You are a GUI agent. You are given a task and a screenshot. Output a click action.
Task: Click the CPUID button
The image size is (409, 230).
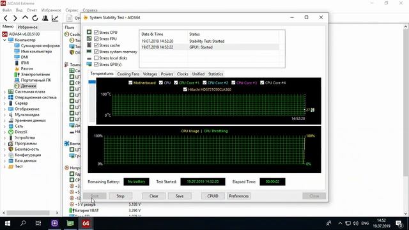coord(213,196)
